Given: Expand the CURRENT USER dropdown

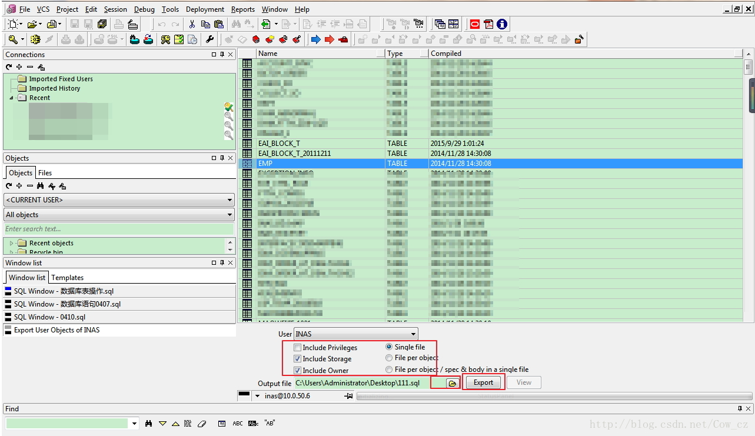Looking at the screenshot, I should tap(119, 199).
